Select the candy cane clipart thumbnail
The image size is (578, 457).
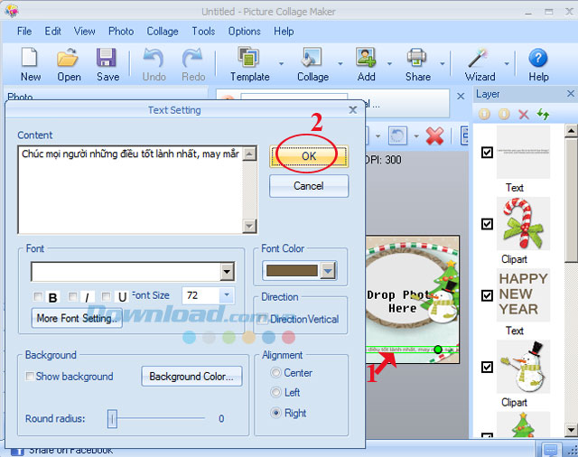pyautogui.click(x=523, y=223)
